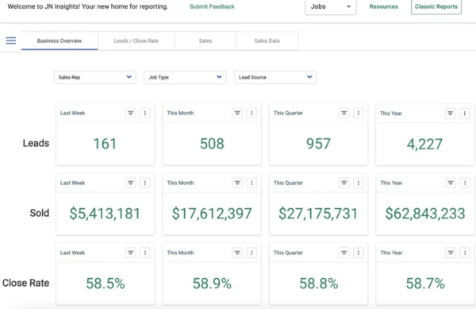
Task: Open the Sales Data tab
Action: [267, 41]
